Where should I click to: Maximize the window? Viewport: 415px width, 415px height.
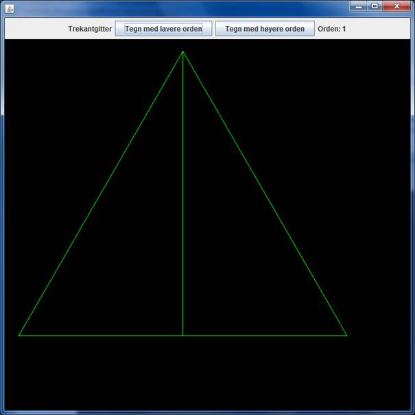(x=375, y=6)
